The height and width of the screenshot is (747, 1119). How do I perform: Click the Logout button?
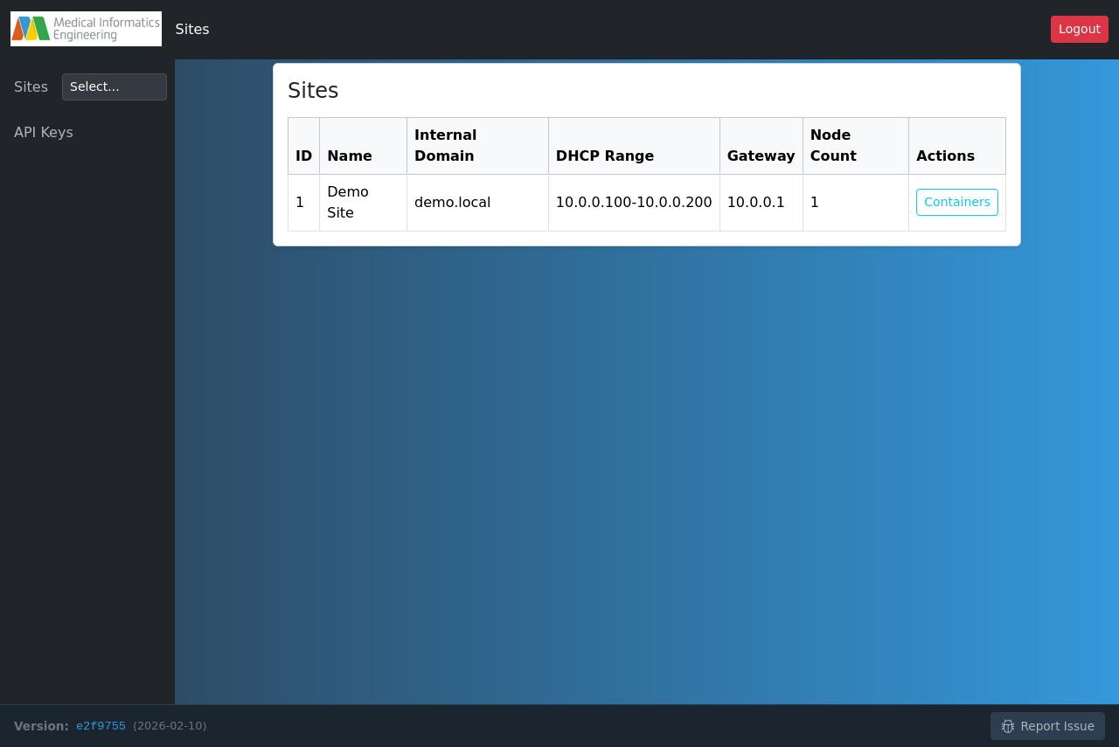click(x=1079, y=29)
